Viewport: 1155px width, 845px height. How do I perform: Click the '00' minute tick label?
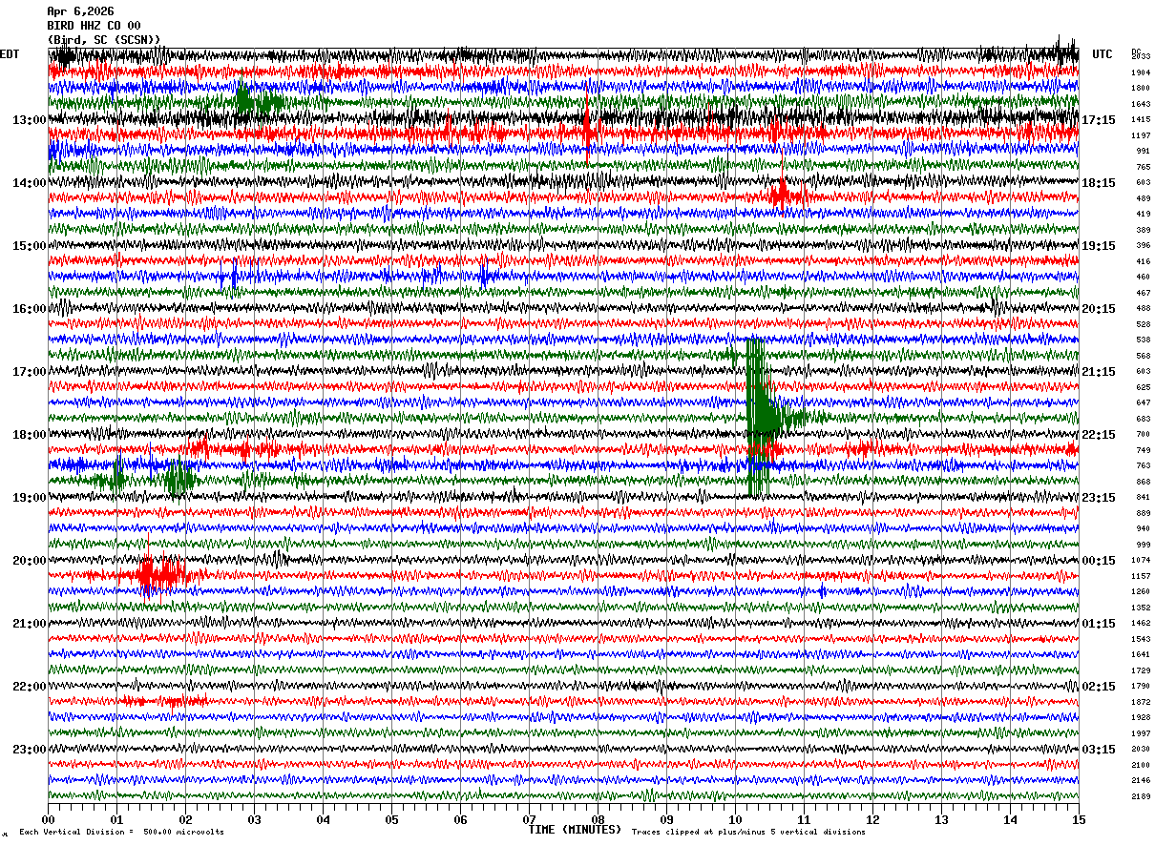(48, 819)
